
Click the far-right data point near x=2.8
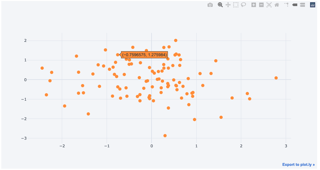276,78
